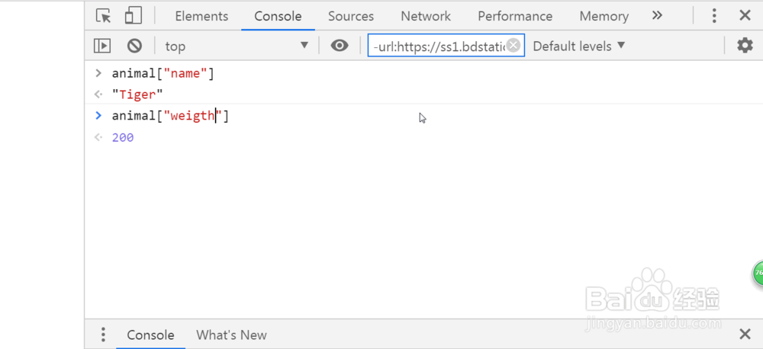Toggle the device toolbar icon
This screenshot has height=349, width=763.
134,16
